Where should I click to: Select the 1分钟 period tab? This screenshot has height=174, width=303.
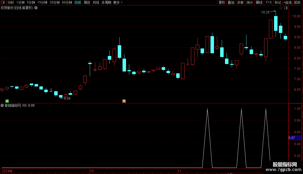[x=20, y=2]
